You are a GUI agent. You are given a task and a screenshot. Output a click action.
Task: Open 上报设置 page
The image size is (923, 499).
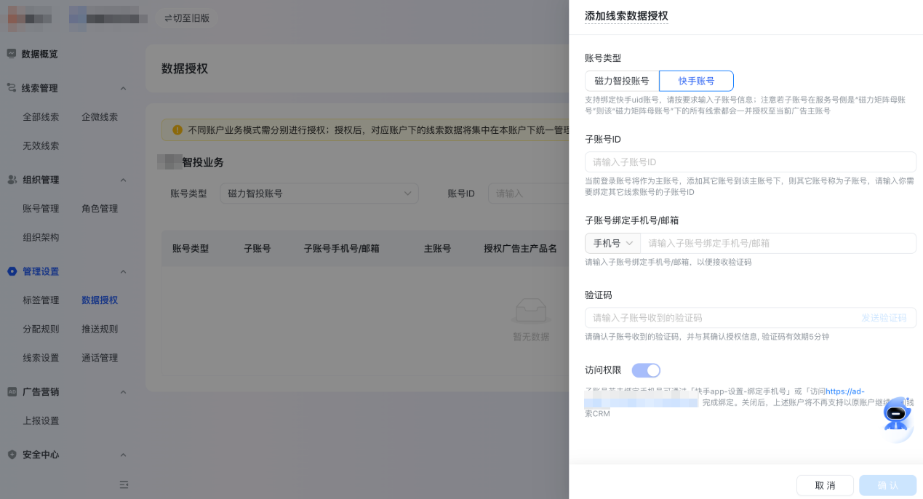point(41,420)
